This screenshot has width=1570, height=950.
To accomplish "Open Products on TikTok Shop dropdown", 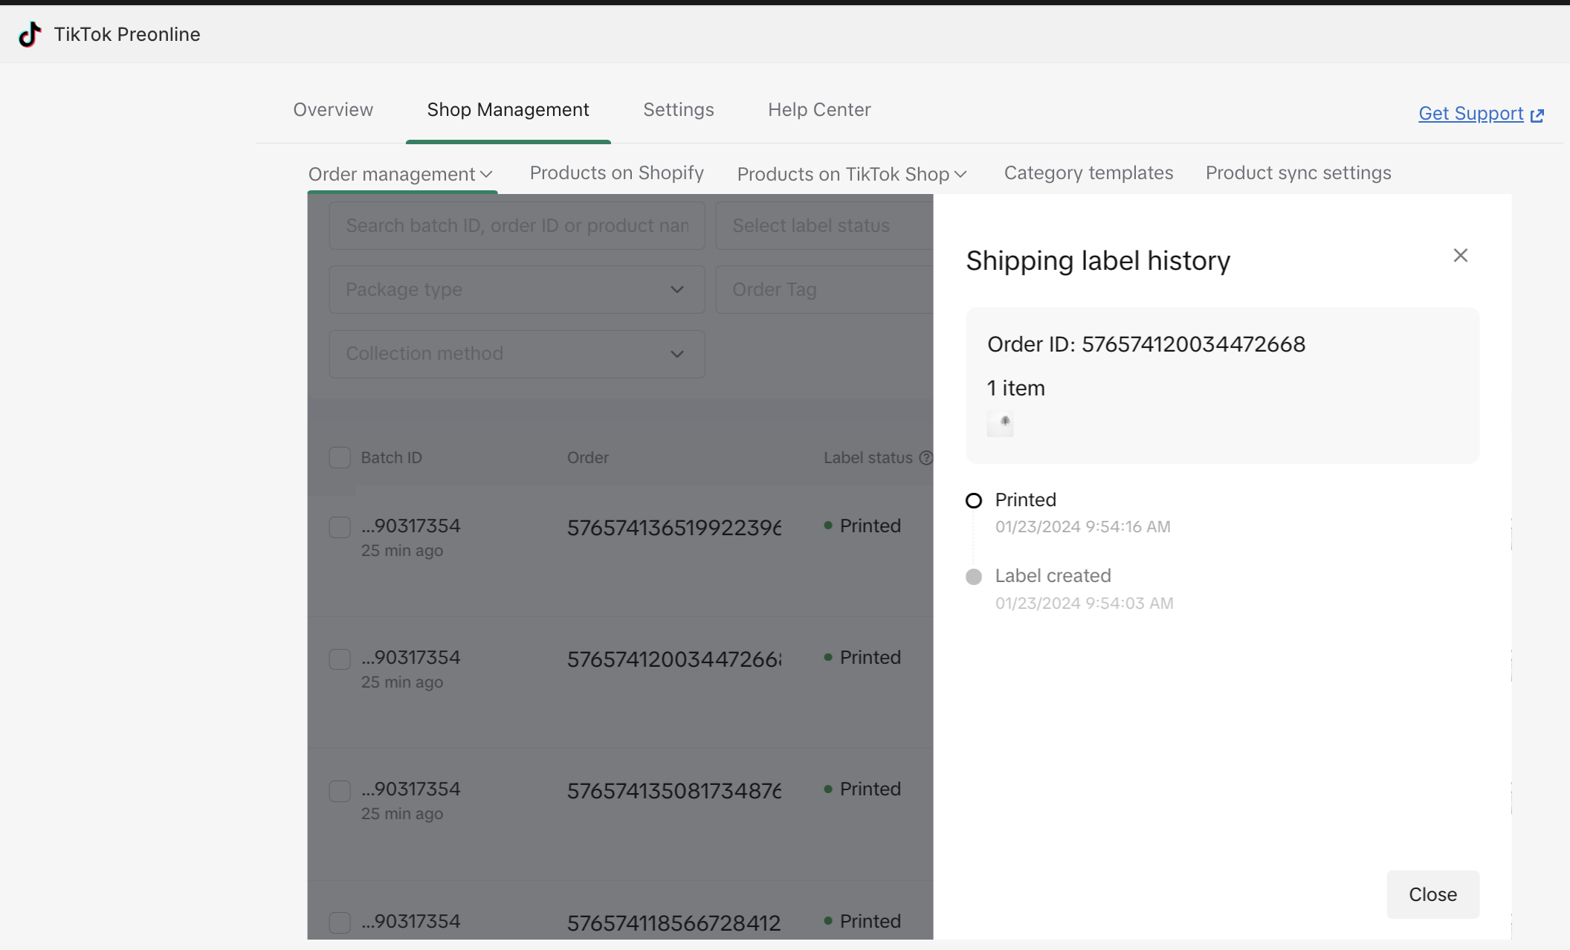I will [851, 174].
